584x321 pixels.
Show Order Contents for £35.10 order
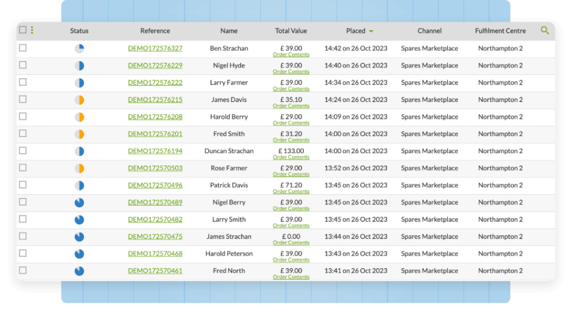point(291,106)
